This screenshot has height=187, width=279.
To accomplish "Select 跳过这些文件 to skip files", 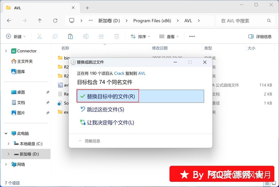I will coord(103,109).
